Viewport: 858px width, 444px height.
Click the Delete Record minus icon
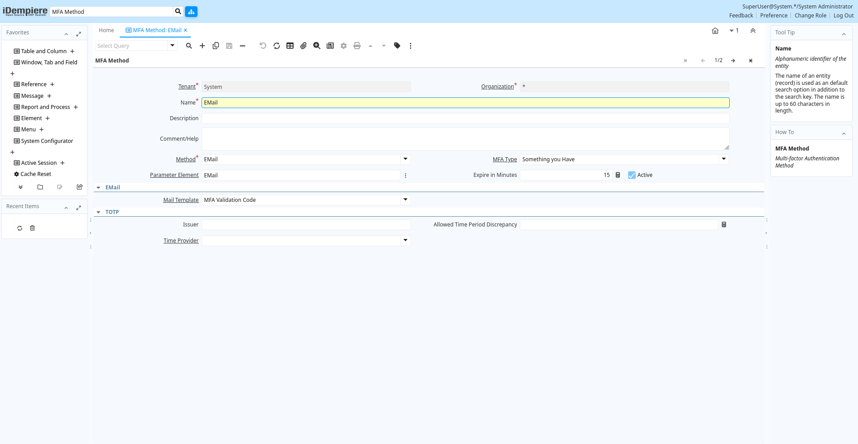pos(243,46)
